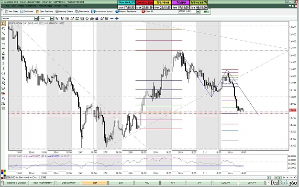The height and width of the screenshot is (187, 299).
Task: Zoom in chart with blue plus icon
Action: pyautogui.click(x=117, y=19)
